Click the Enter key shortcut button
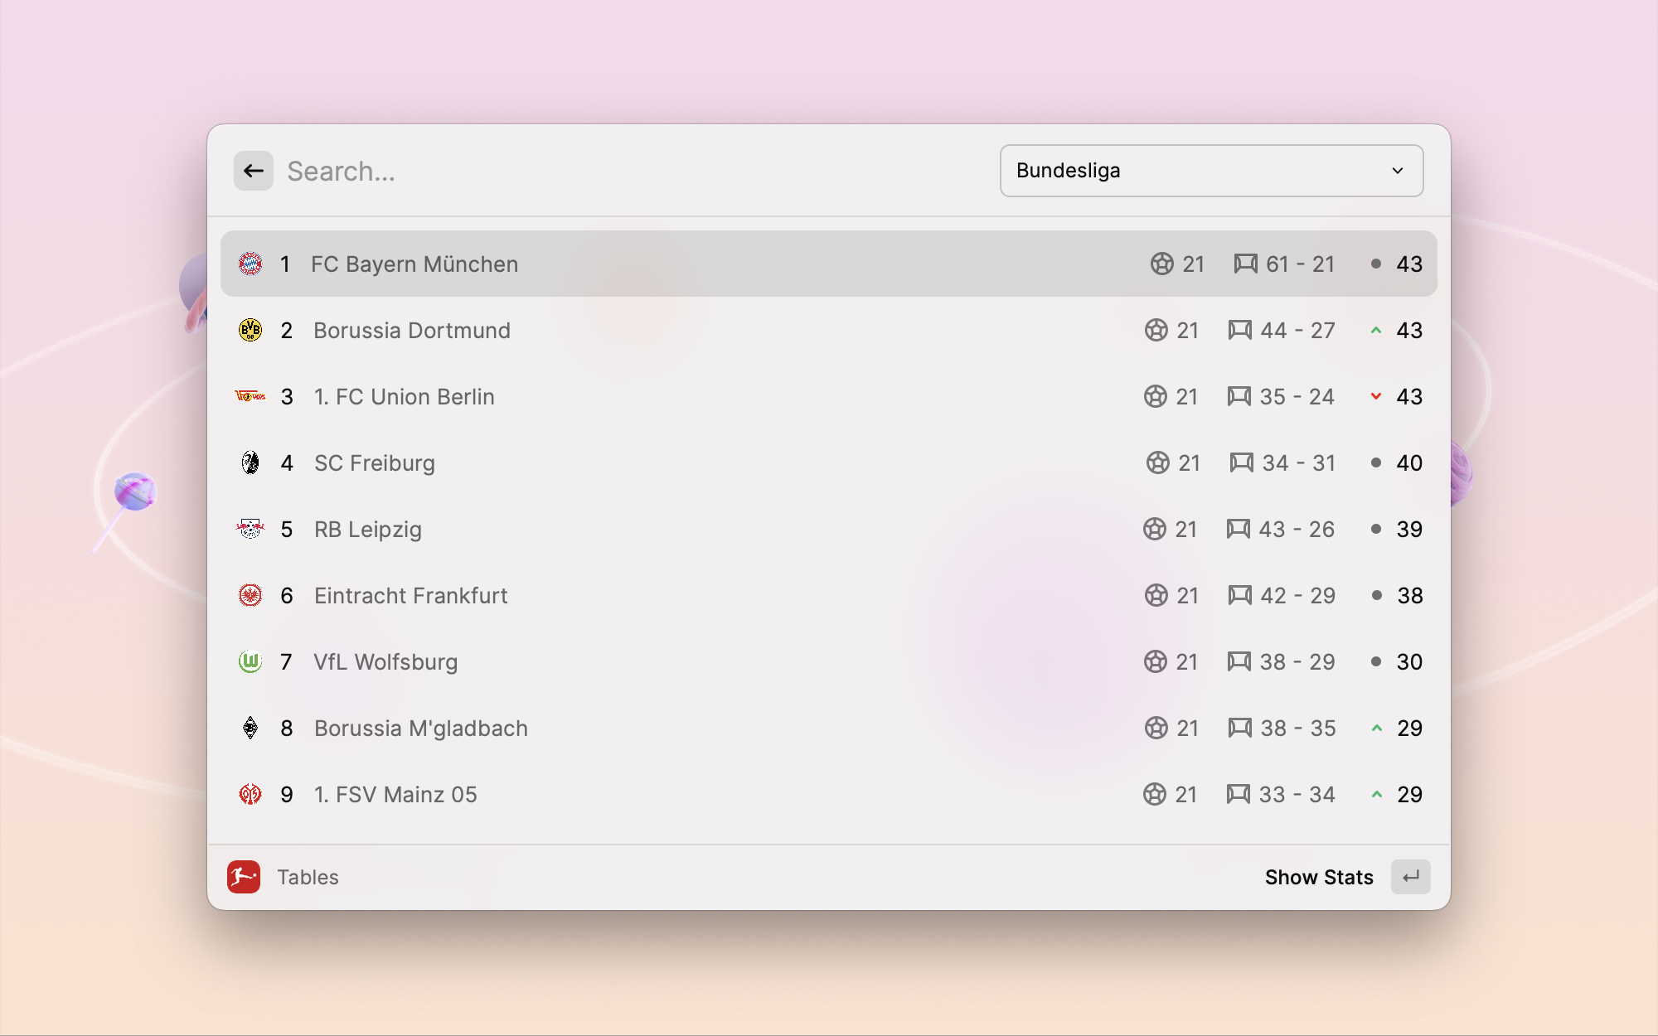1658x1036 pixels. (1410, 877)
